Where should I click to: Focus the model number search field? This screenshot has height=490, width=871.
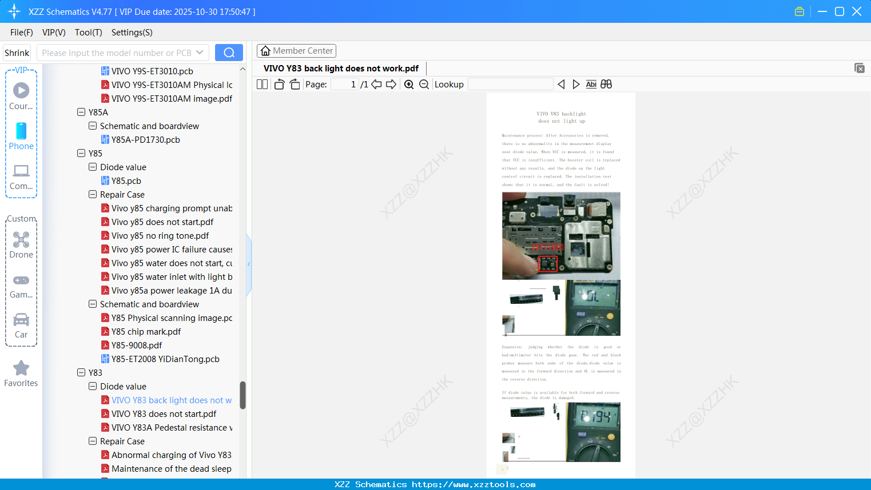(x=117, y=53)
